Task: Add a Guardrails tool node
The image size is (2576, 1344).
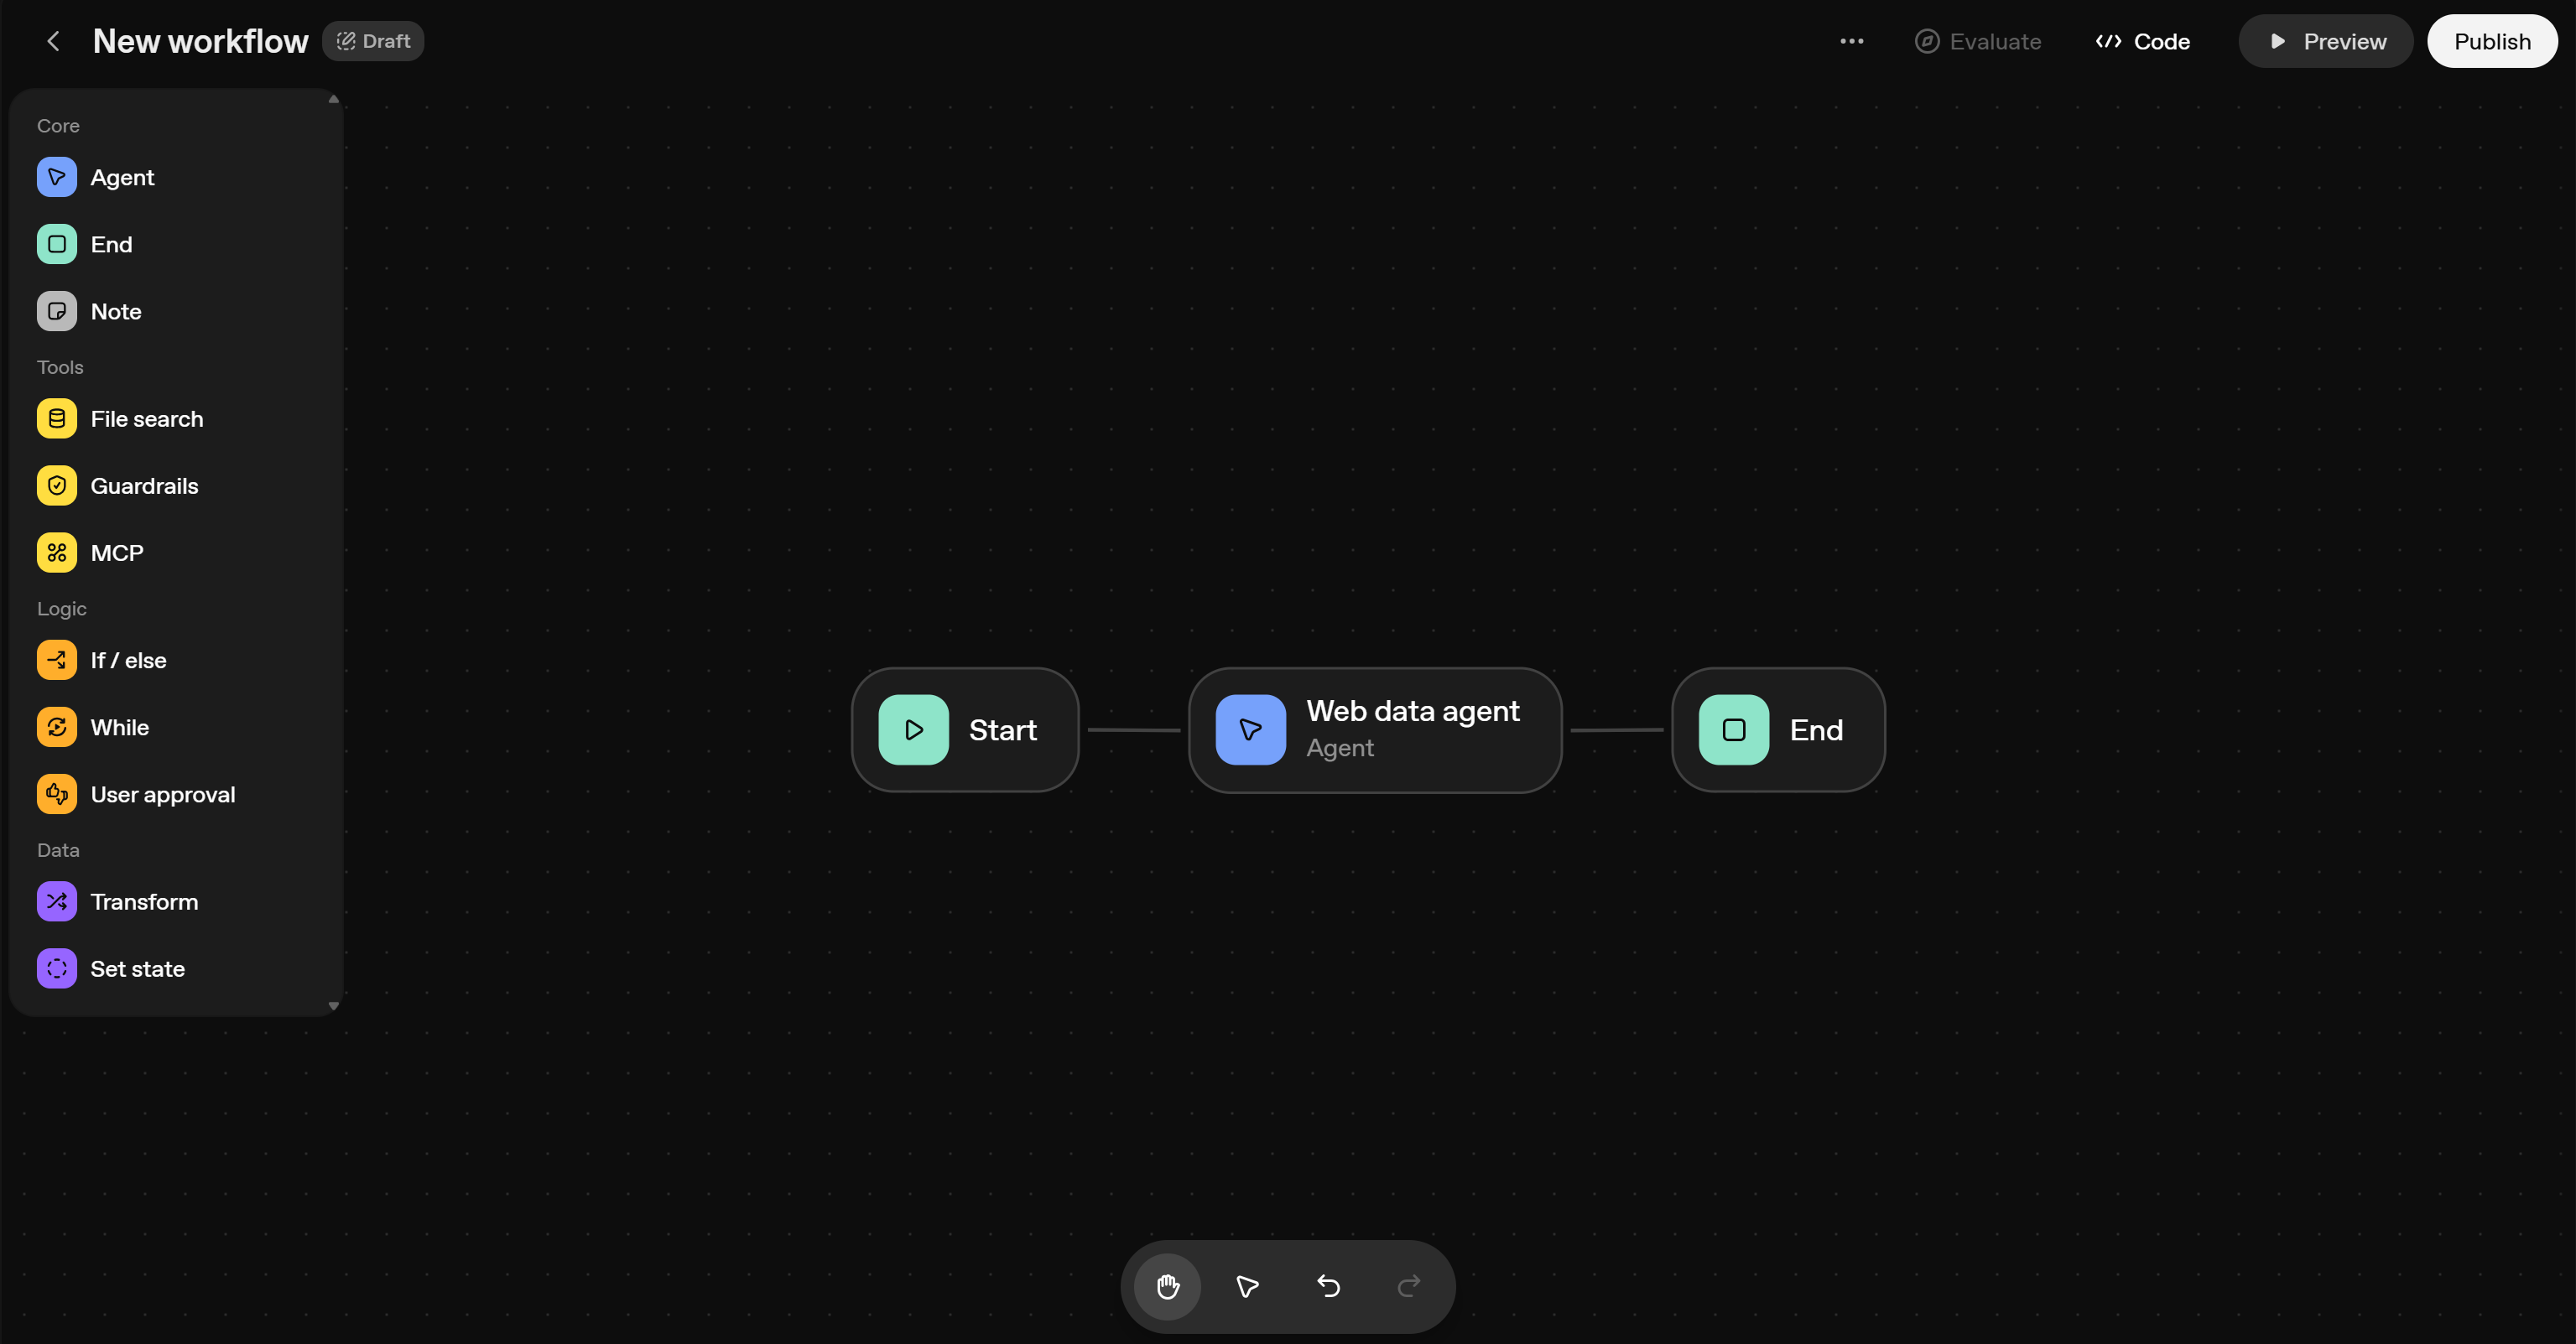Action: click(x=145, y=485)
